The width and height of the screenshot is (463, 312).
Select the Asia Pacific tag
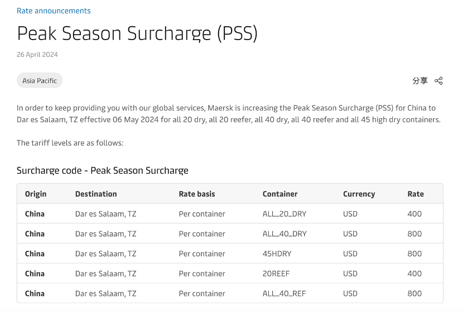(x=40, y=81)
